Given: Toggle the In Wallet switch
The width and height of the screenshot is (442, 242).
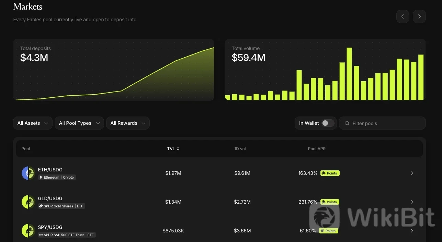Looking at the screenshot, I should click(328, 123).
